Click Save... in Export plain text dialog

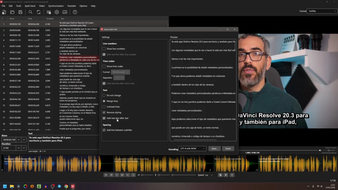click(x=214, y=148)
